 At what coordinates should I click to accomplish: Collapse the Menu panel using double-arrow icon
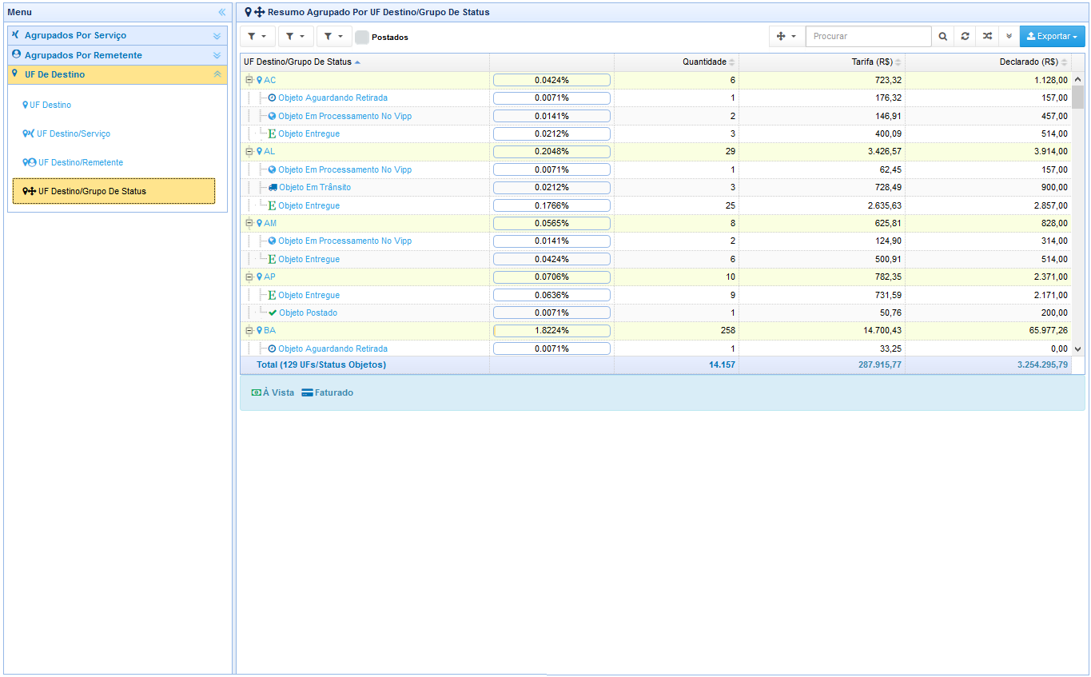pyautogui.click(x=222, y=13)
